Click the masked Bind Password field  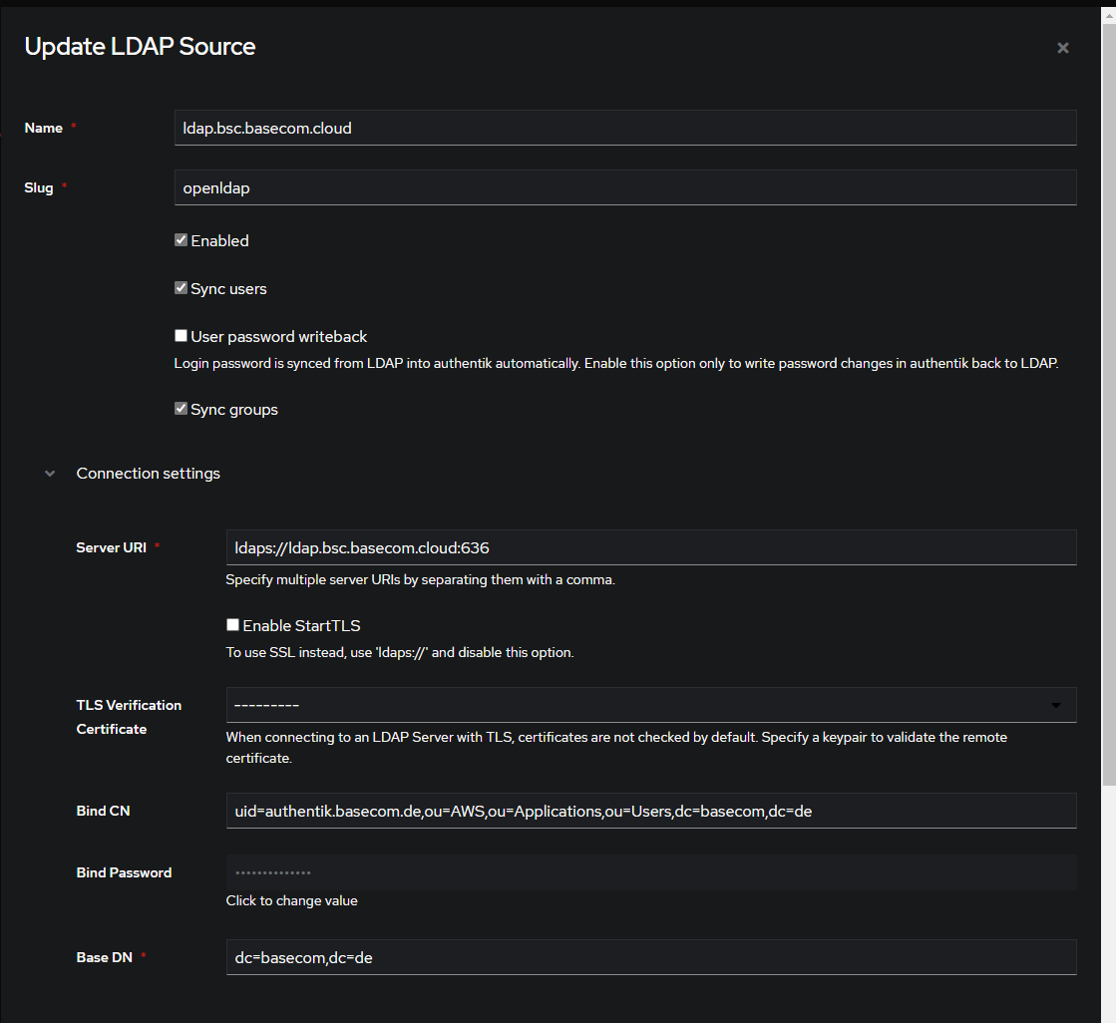coord(650,871)
